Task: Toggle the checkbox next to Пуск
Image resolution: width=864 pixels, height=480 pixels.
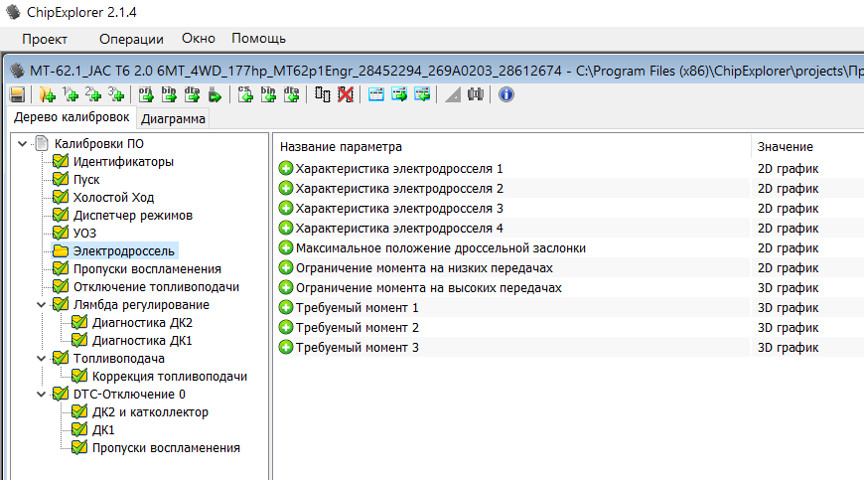Action: click(61, 180)
